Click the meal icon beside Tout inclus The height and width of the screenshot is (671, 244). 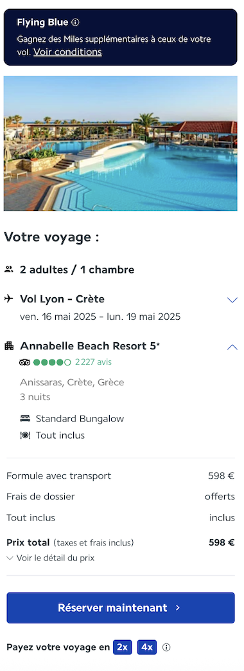[x=25, y=436]
